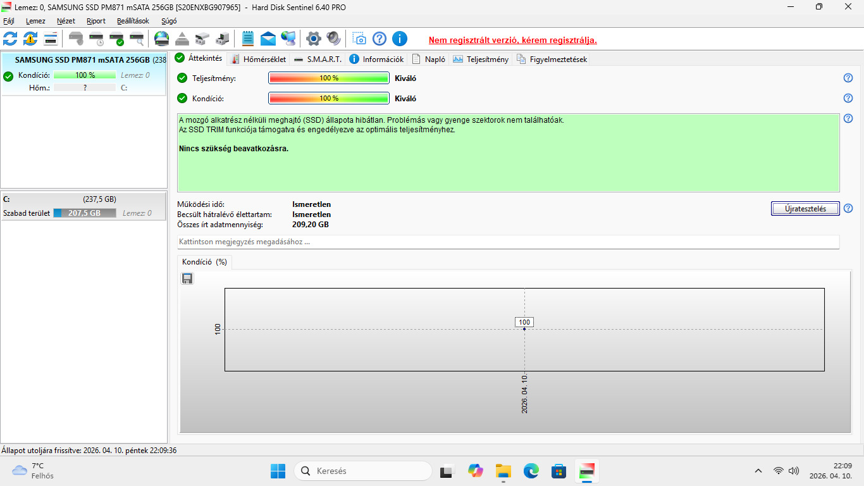The width and height of the screenshot is (864, 486).
Task: Click the refresh icon with warning triangle
Action: 30,39
